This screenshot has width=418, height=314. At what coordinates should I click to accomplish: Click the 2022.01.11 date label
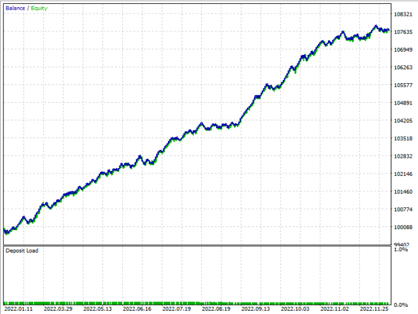pyautogui.click(x=19, y=309)
